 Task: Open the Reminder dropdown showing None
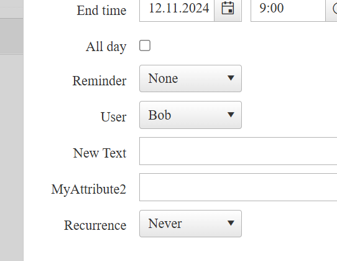coord(190,78)
